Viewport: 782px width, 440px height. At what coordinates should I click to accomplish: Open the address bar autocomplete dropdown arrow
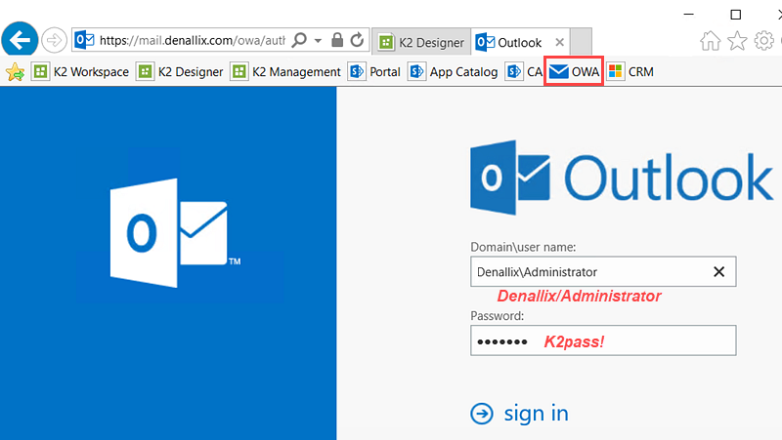point(318,41)
